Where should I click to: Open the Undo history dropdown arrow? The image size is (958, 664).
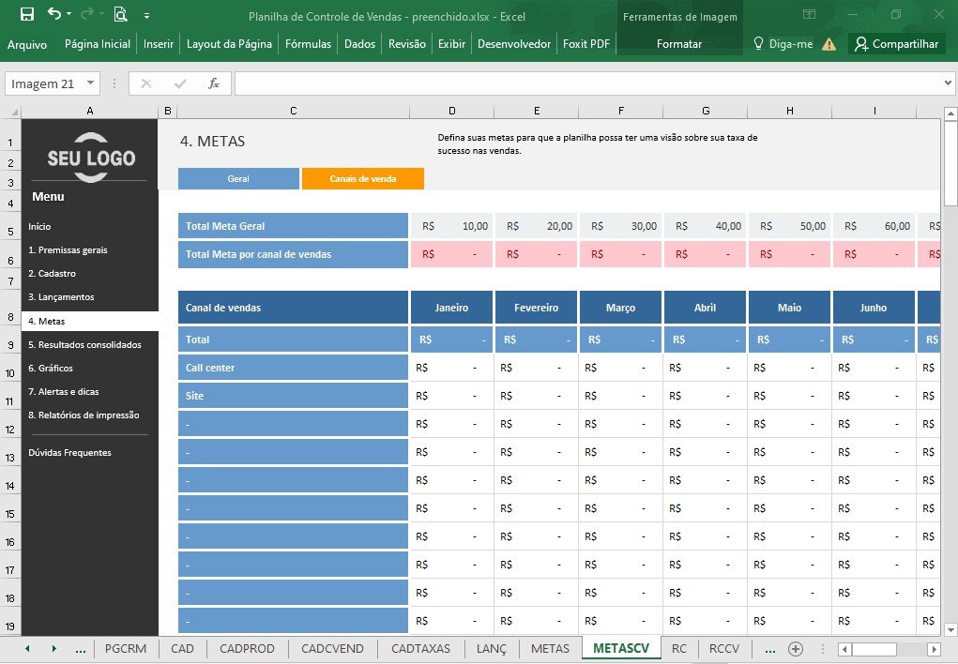69,13
